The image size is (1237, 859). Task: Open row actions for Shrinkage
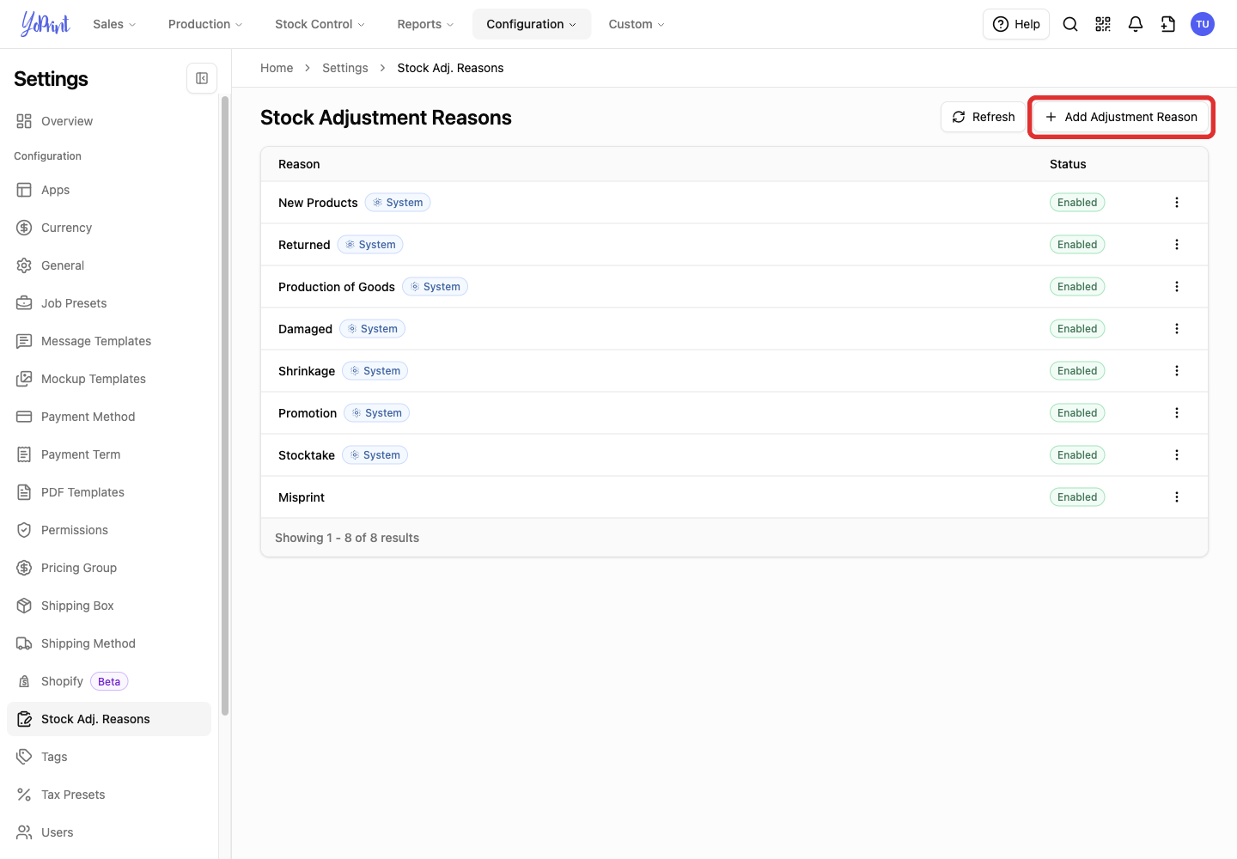(x=1177, y=371)
